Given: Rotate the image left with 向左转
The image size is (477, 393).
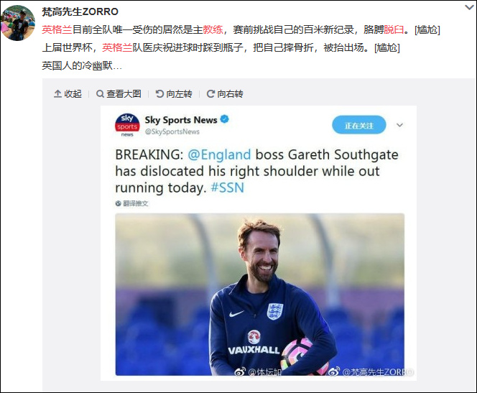Looking at the screenshot, I should (174, 94).
